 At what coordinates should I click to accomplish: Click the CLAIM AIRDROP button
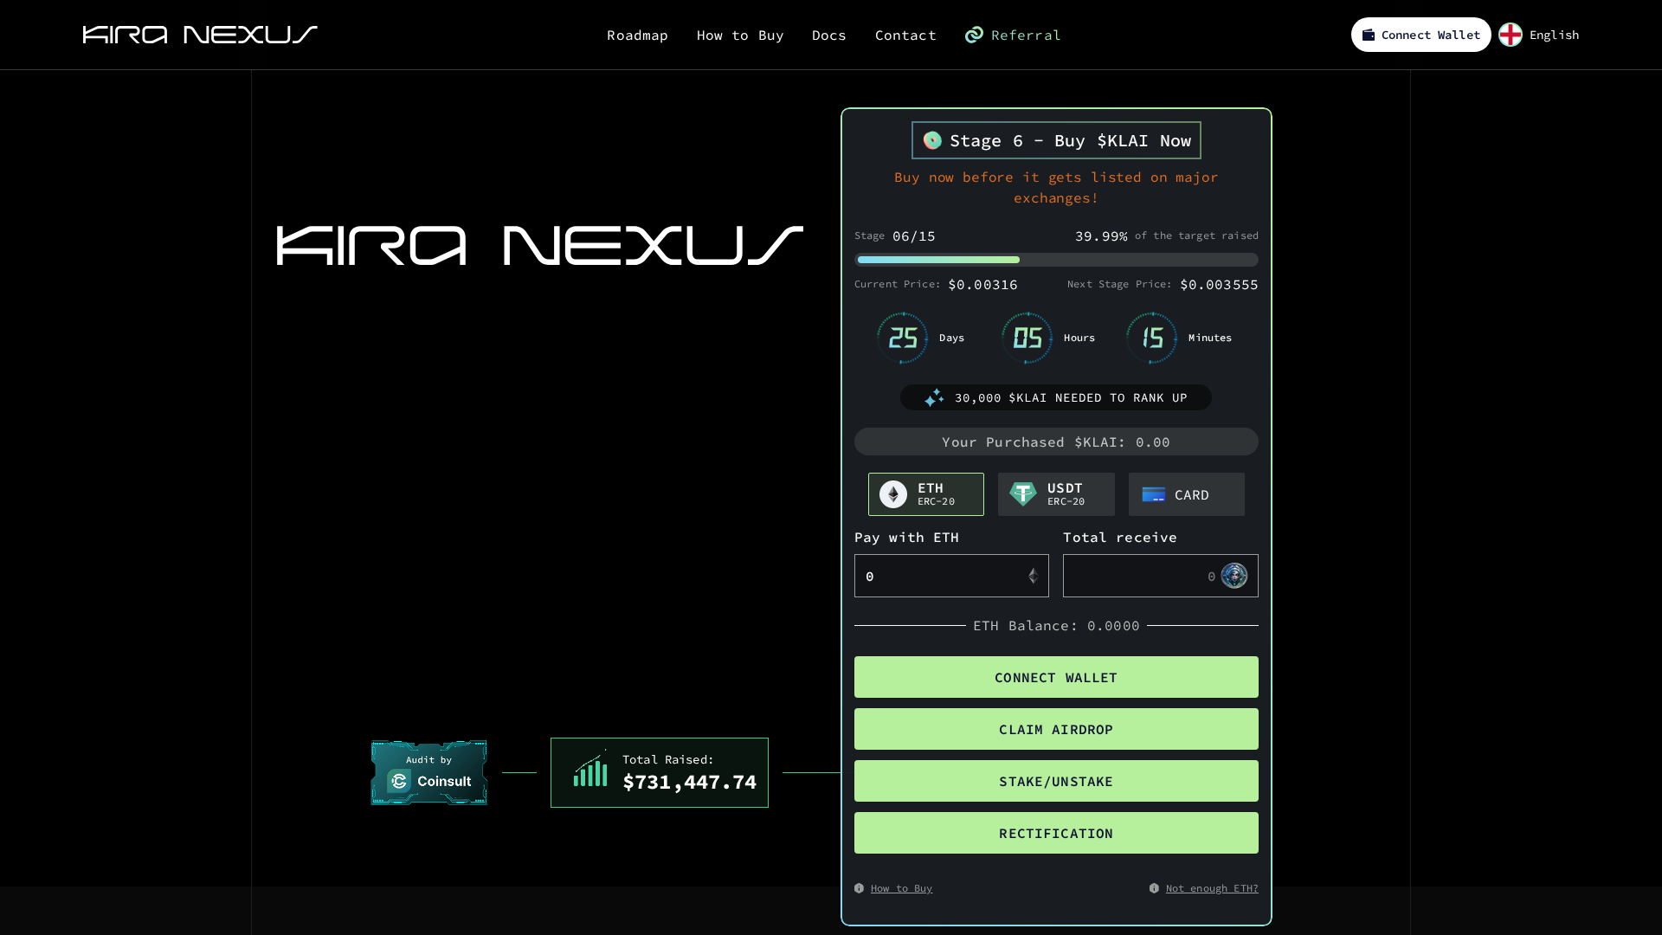point(1056,729)
